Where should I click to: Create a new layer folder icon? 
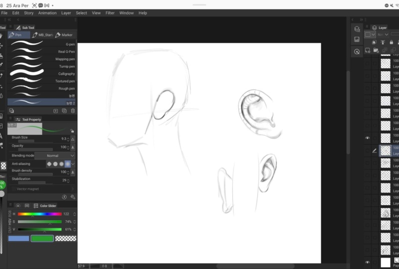click(376, 50)
